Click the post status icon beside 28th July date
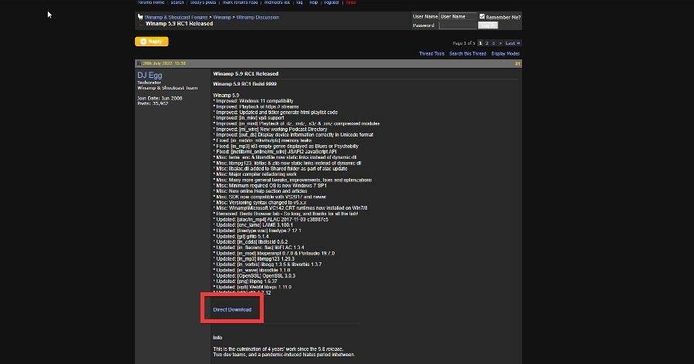The image size is (694, 364). point(139,63)
